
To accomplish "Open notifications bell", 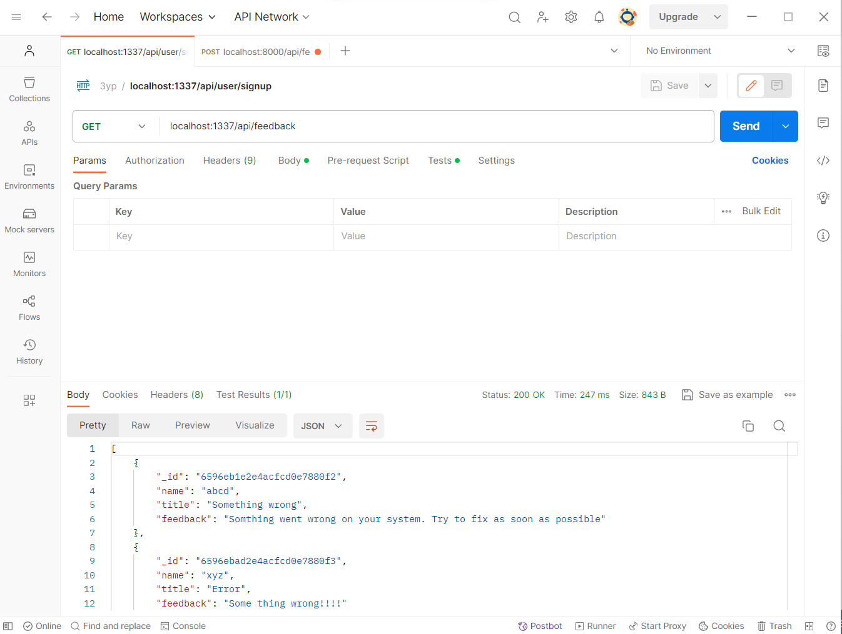I will click(x=599, y=17).
